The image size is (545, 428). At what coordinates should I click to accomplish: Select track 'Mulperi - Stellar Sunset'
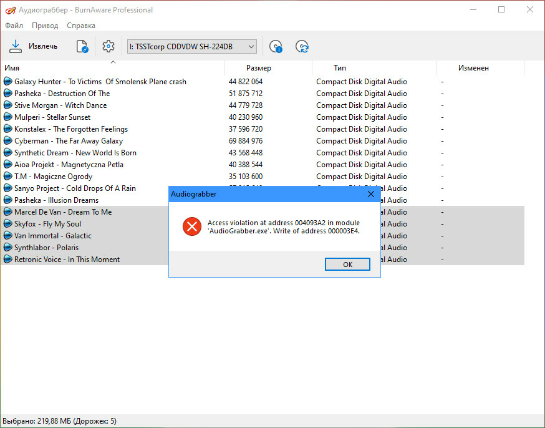pyautogui.click(x=52, y=117)
